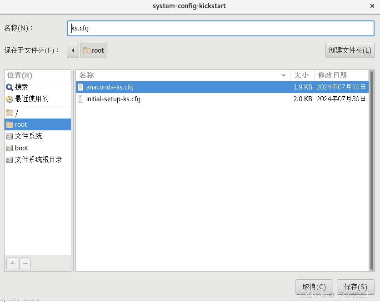Click the boot drive icon
The height and width of the screenshot is (302, 380).
coord(10,148)
